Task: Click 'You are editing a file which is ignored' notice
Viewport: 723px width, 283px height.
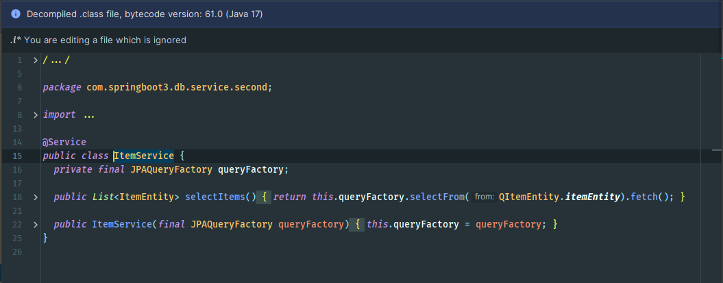Action: pyautogui.click(x=105, y=40)
